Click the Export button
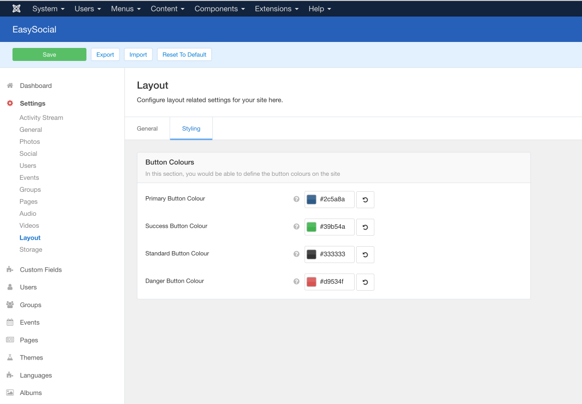This screenshot has height=404, width=582. 105,54
